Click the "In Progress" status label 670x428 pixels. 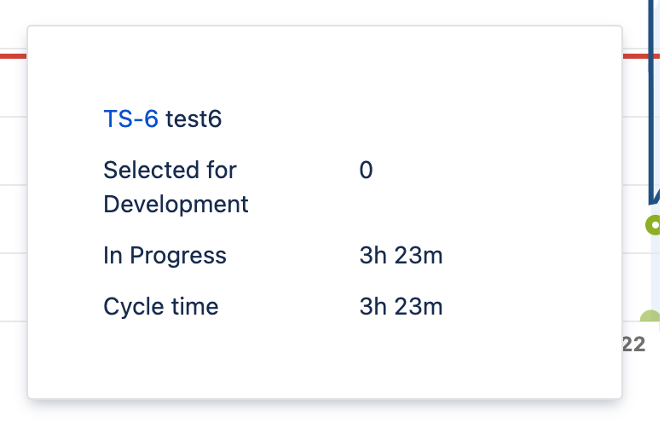pyautogui.click(x=165, y=255)
